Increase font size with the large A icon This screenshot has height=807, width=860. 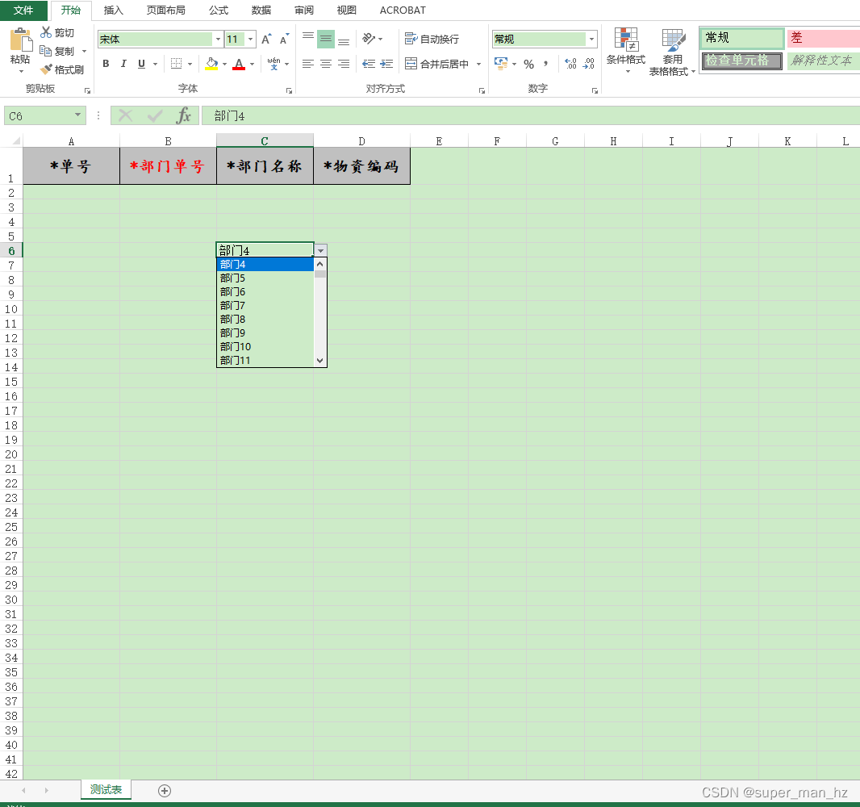[x=266, y=40]
